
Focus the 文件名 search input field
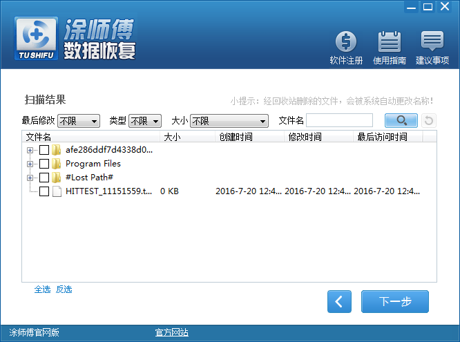coord(339,120)
